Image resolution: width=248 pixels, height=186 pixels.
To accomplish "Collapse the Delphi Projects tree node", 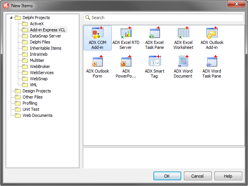I will [x=11, y=18].
